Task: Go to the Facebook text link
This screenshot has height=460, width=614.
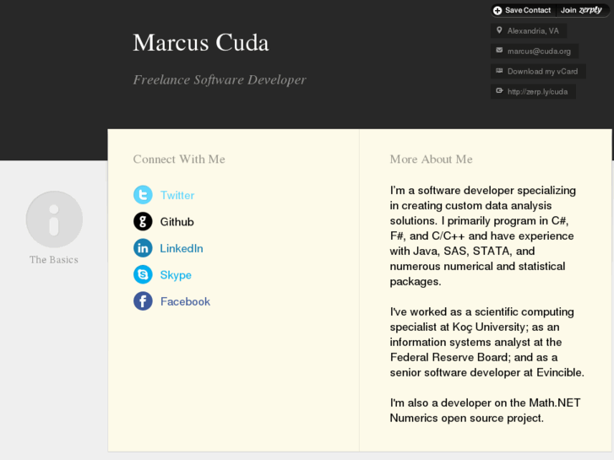Action: 185,301
